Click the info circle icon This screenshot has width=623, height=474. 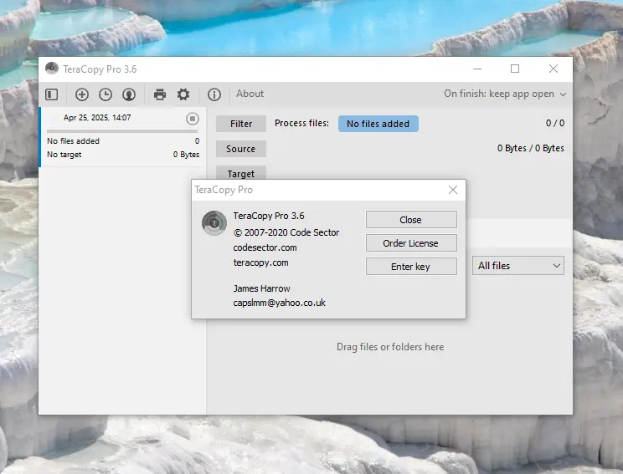pos(214,94)
